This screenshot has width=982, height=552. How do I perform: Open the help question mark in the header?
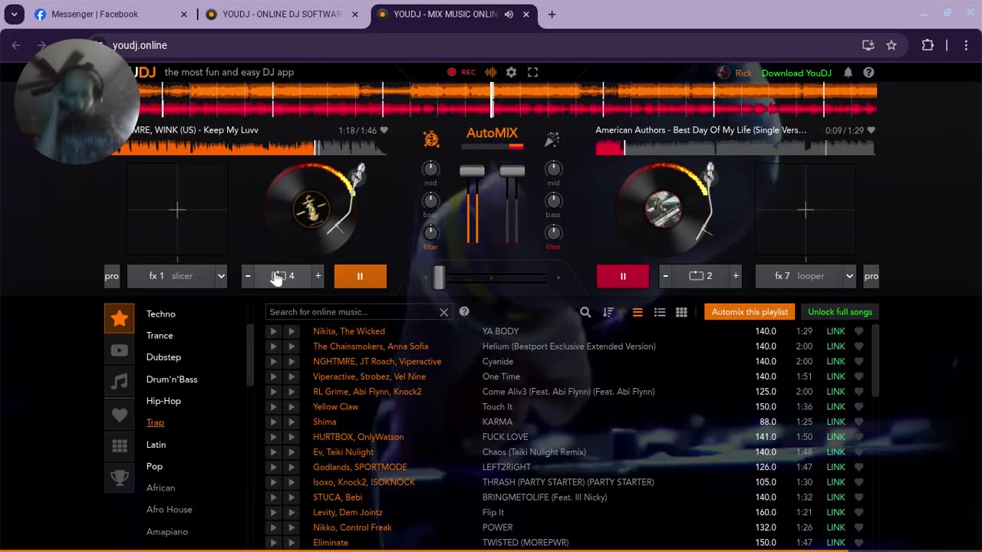pos(868,73)
